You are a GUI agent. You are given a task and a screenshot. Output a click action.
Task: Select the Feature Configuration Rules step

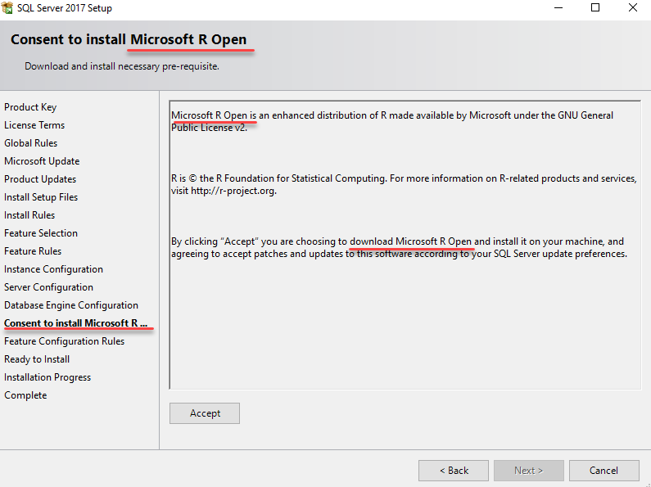tap(65, 341)
